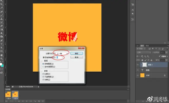This screenshot has height=103, width=169.
Task: Select first animation frame thumbnail
Action: pos(8,94)
